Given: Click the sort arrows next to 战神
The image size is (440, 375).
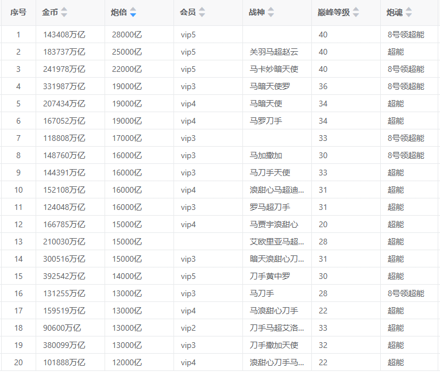Looking at the screenshot, I should tap(271, 12).
